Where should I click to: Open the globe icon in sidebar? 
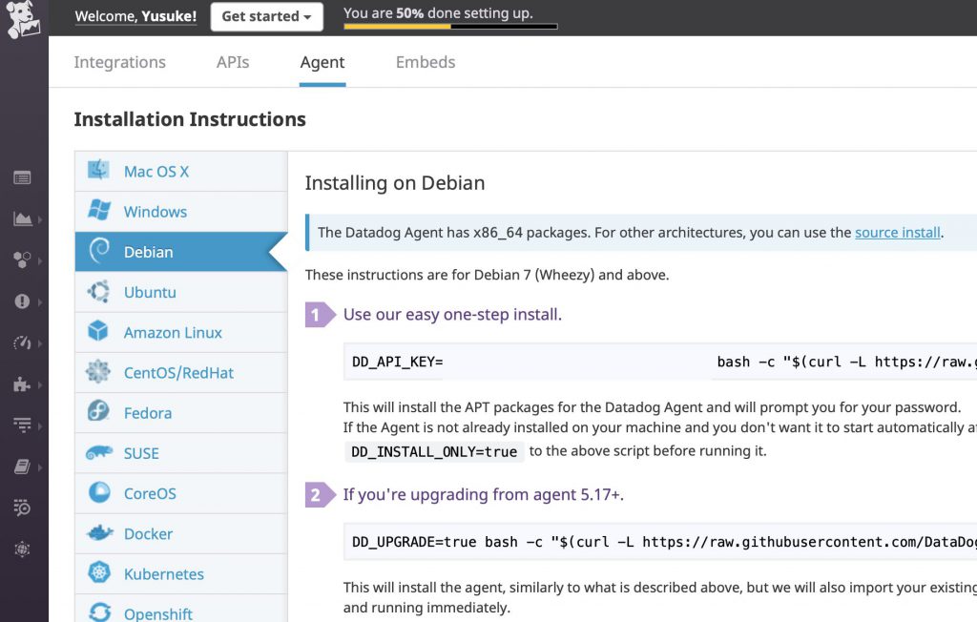pyautogui.click(x=22, y=549)
